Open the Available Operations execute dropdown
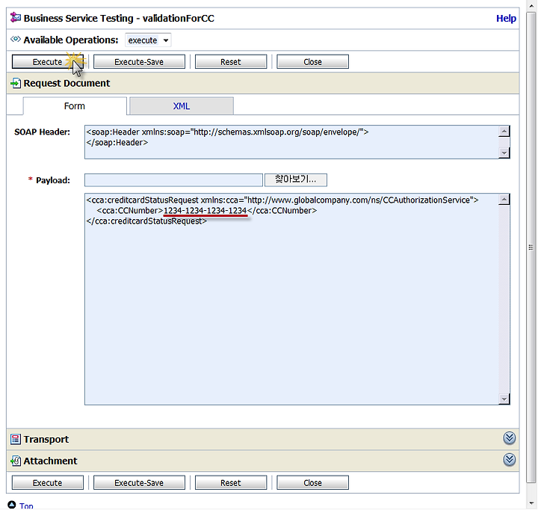This screenshot has width=538, height=510. pyautogui.click(x=148, y=40)
